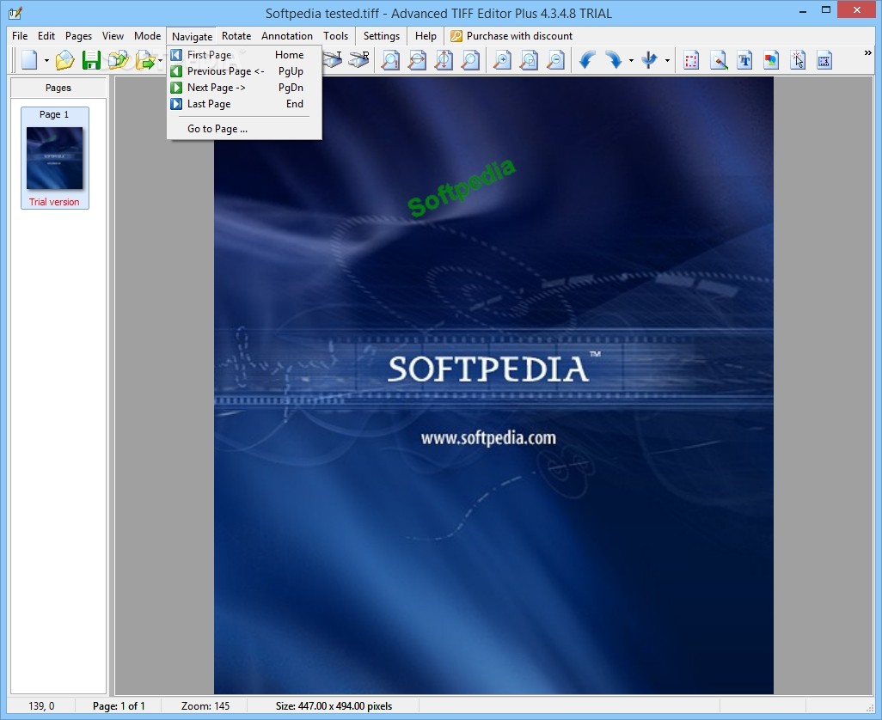882x720 pixels.
Task: Choose Last Page menu entry
Action: [x=245, y=104]
